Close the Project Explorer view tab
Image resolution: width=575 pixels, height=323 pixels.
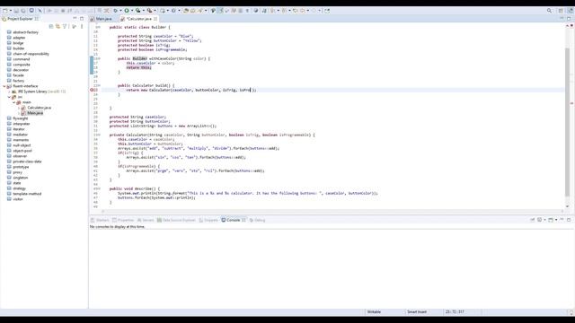point(37,19)
